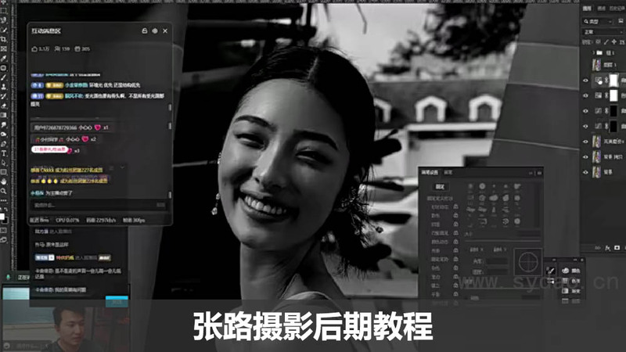626x352 pixels.
Task: Select the Rectangle shape tool
Action: [4, 172]
